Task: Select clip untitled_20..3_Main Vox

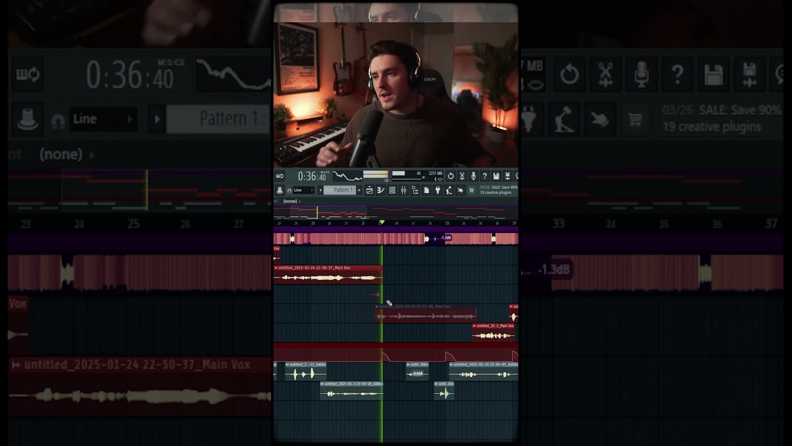Action: 494,332
